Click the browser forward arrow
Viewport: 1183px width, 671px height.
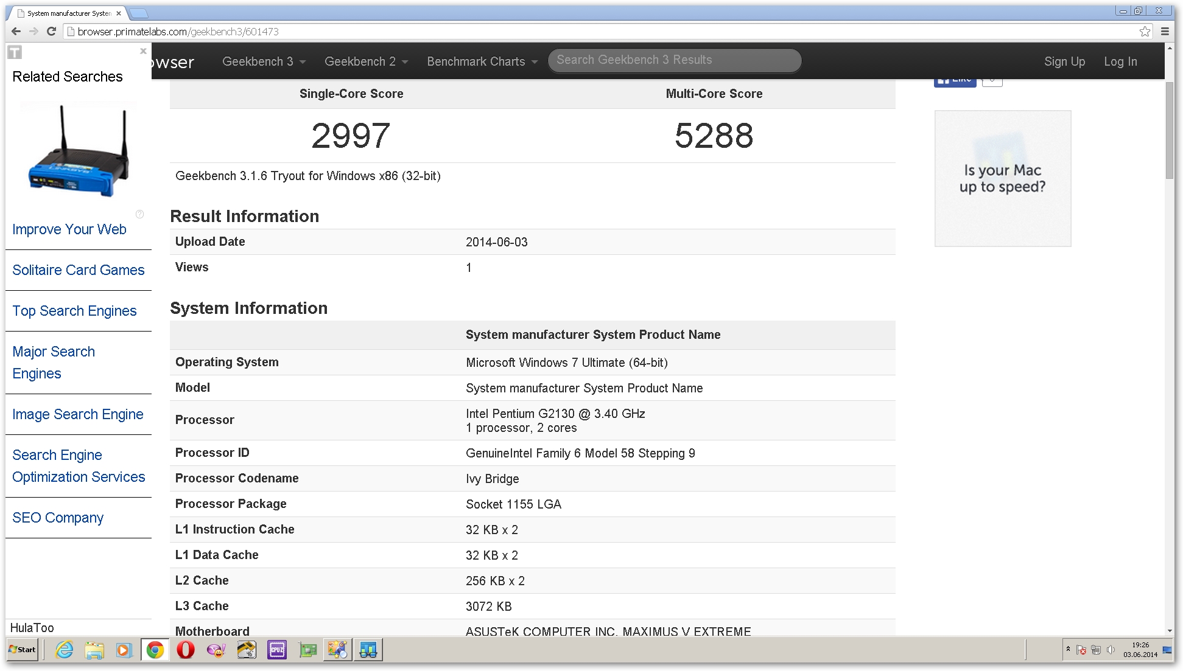(33, 32)
